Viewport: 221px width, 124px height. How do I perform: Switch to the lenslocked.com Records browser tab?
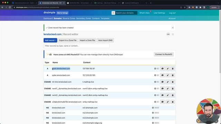tap(52, 3)
